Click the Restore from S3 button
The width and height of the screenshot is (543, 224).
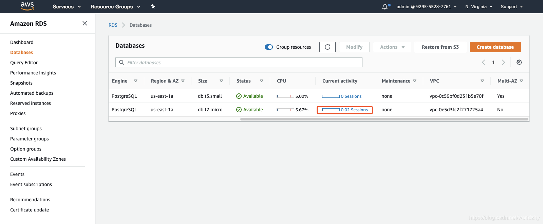tap(440, 47)
